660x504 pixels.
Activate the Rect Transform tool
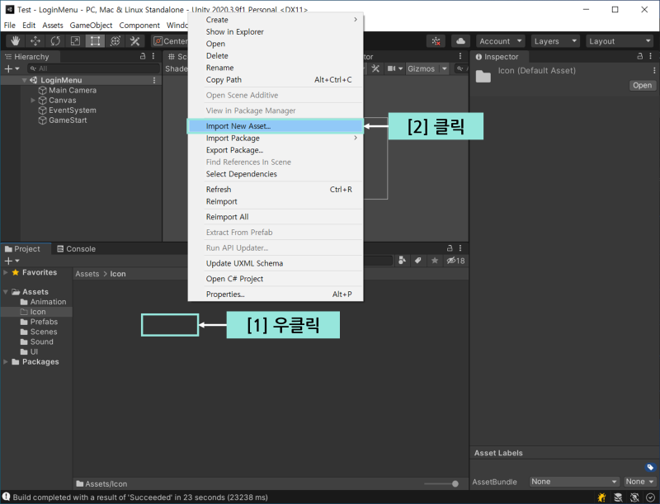pyautogui.click(x=95, y=40)
